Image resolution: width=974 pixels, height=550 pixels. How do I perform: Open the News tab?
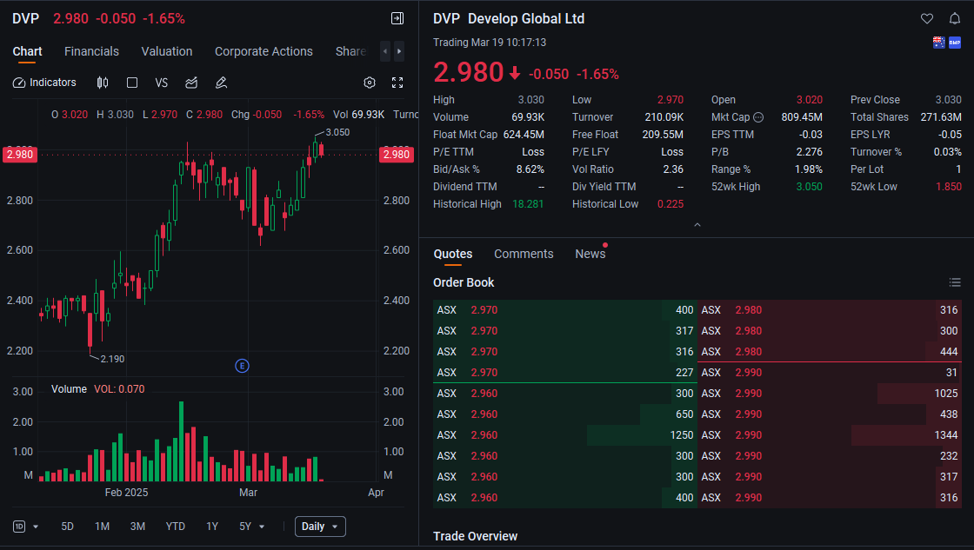click(590, 254)
